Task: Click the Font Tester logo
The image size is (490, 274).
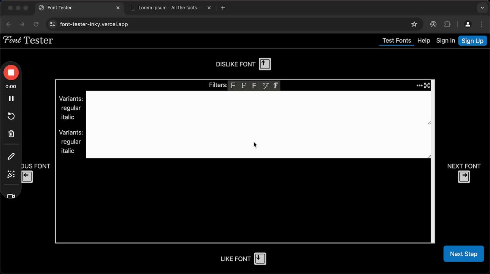Action: 28,40
